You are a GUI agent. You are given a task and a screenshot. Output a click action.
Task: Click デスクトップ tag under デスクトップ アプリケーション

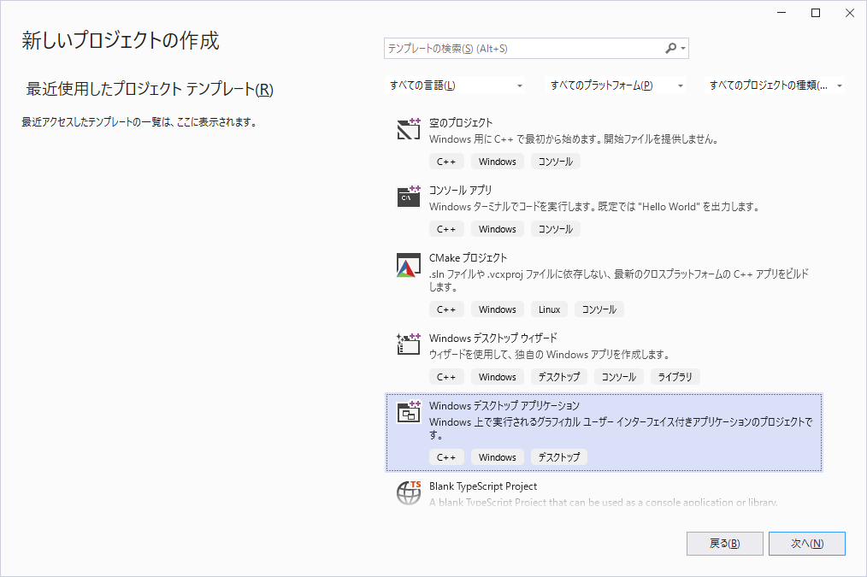pos(559,457)
